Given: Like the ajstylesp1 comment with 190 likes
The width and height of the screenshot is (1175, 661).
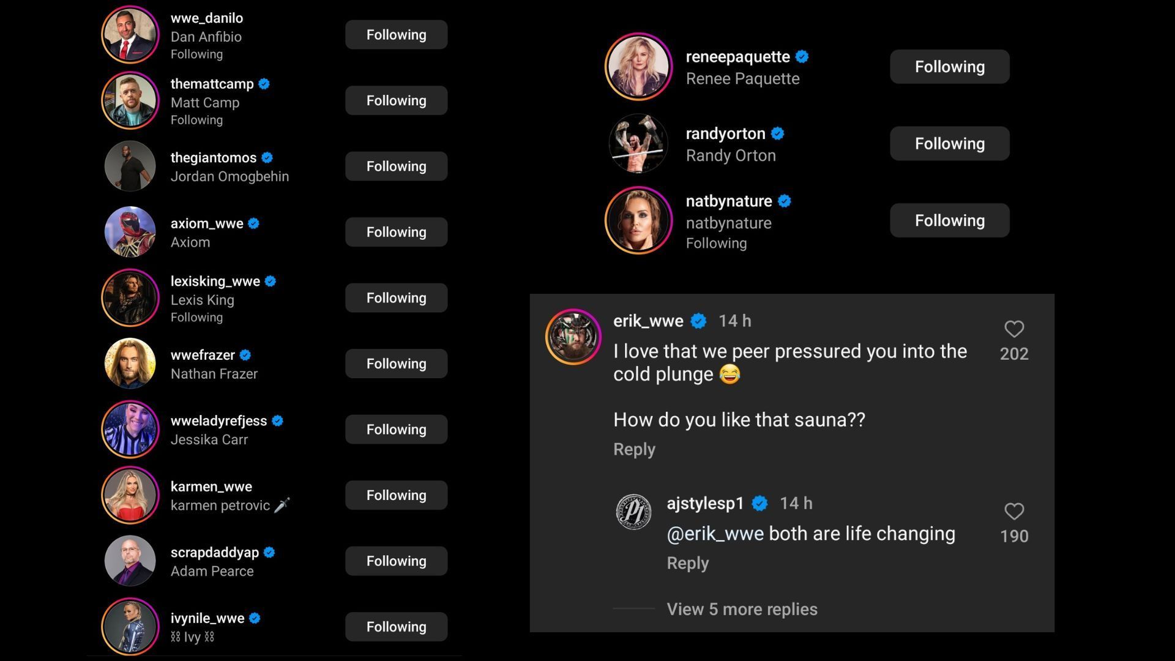Looking at the screenshot, I should (x=1015, y=512).
